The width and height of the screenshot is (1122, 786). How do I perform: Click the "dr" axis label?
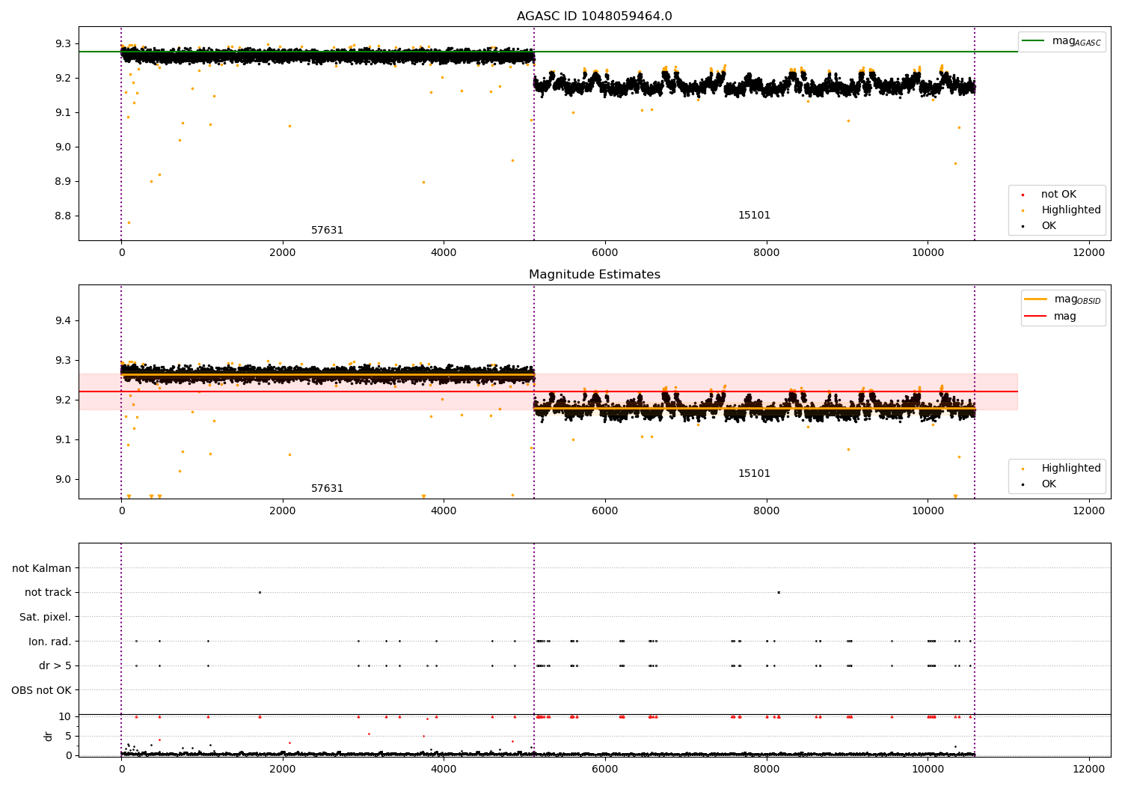tap(49, 736)
